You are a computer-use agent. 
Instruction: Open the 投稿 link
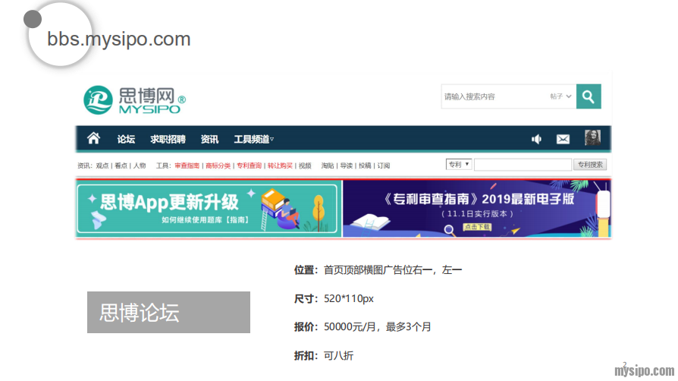pos(365,165)
